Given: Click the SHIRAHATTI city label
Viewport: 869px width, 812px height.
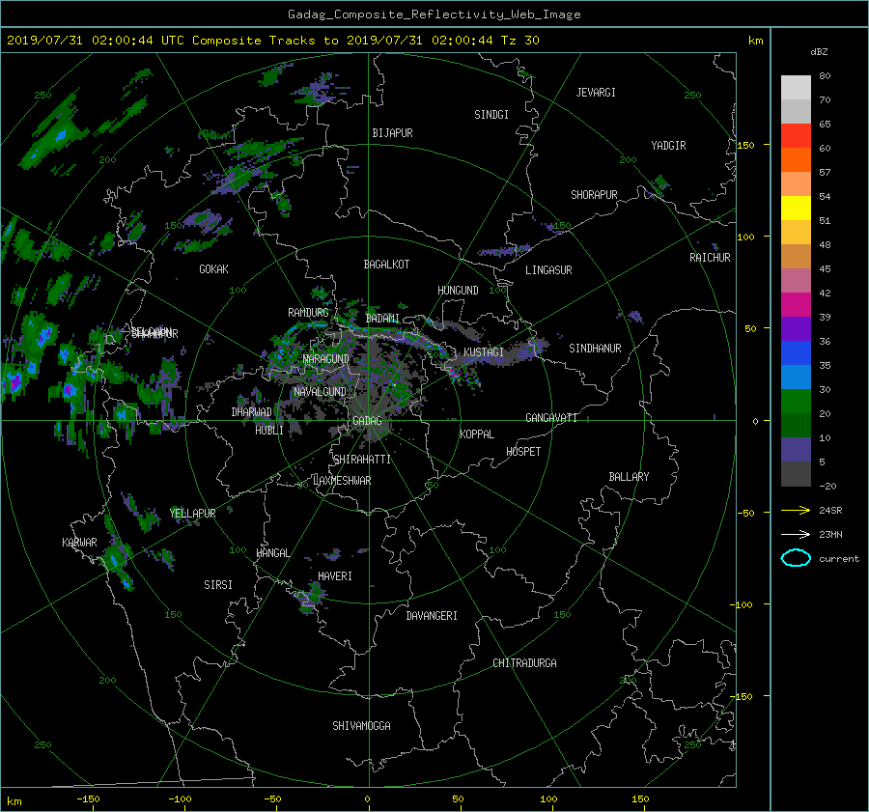Looking at the screenshot, I should point(362,460).
